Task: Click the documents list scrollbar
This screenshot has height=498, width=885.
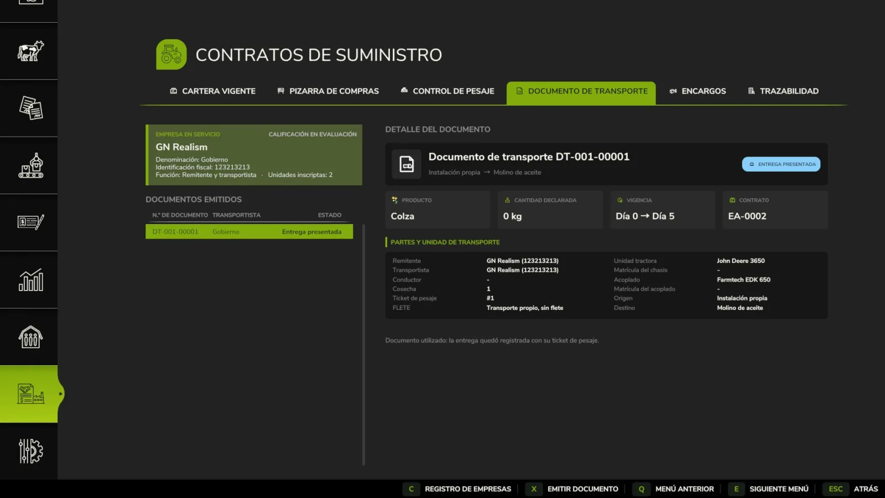Action: point(363,344)
